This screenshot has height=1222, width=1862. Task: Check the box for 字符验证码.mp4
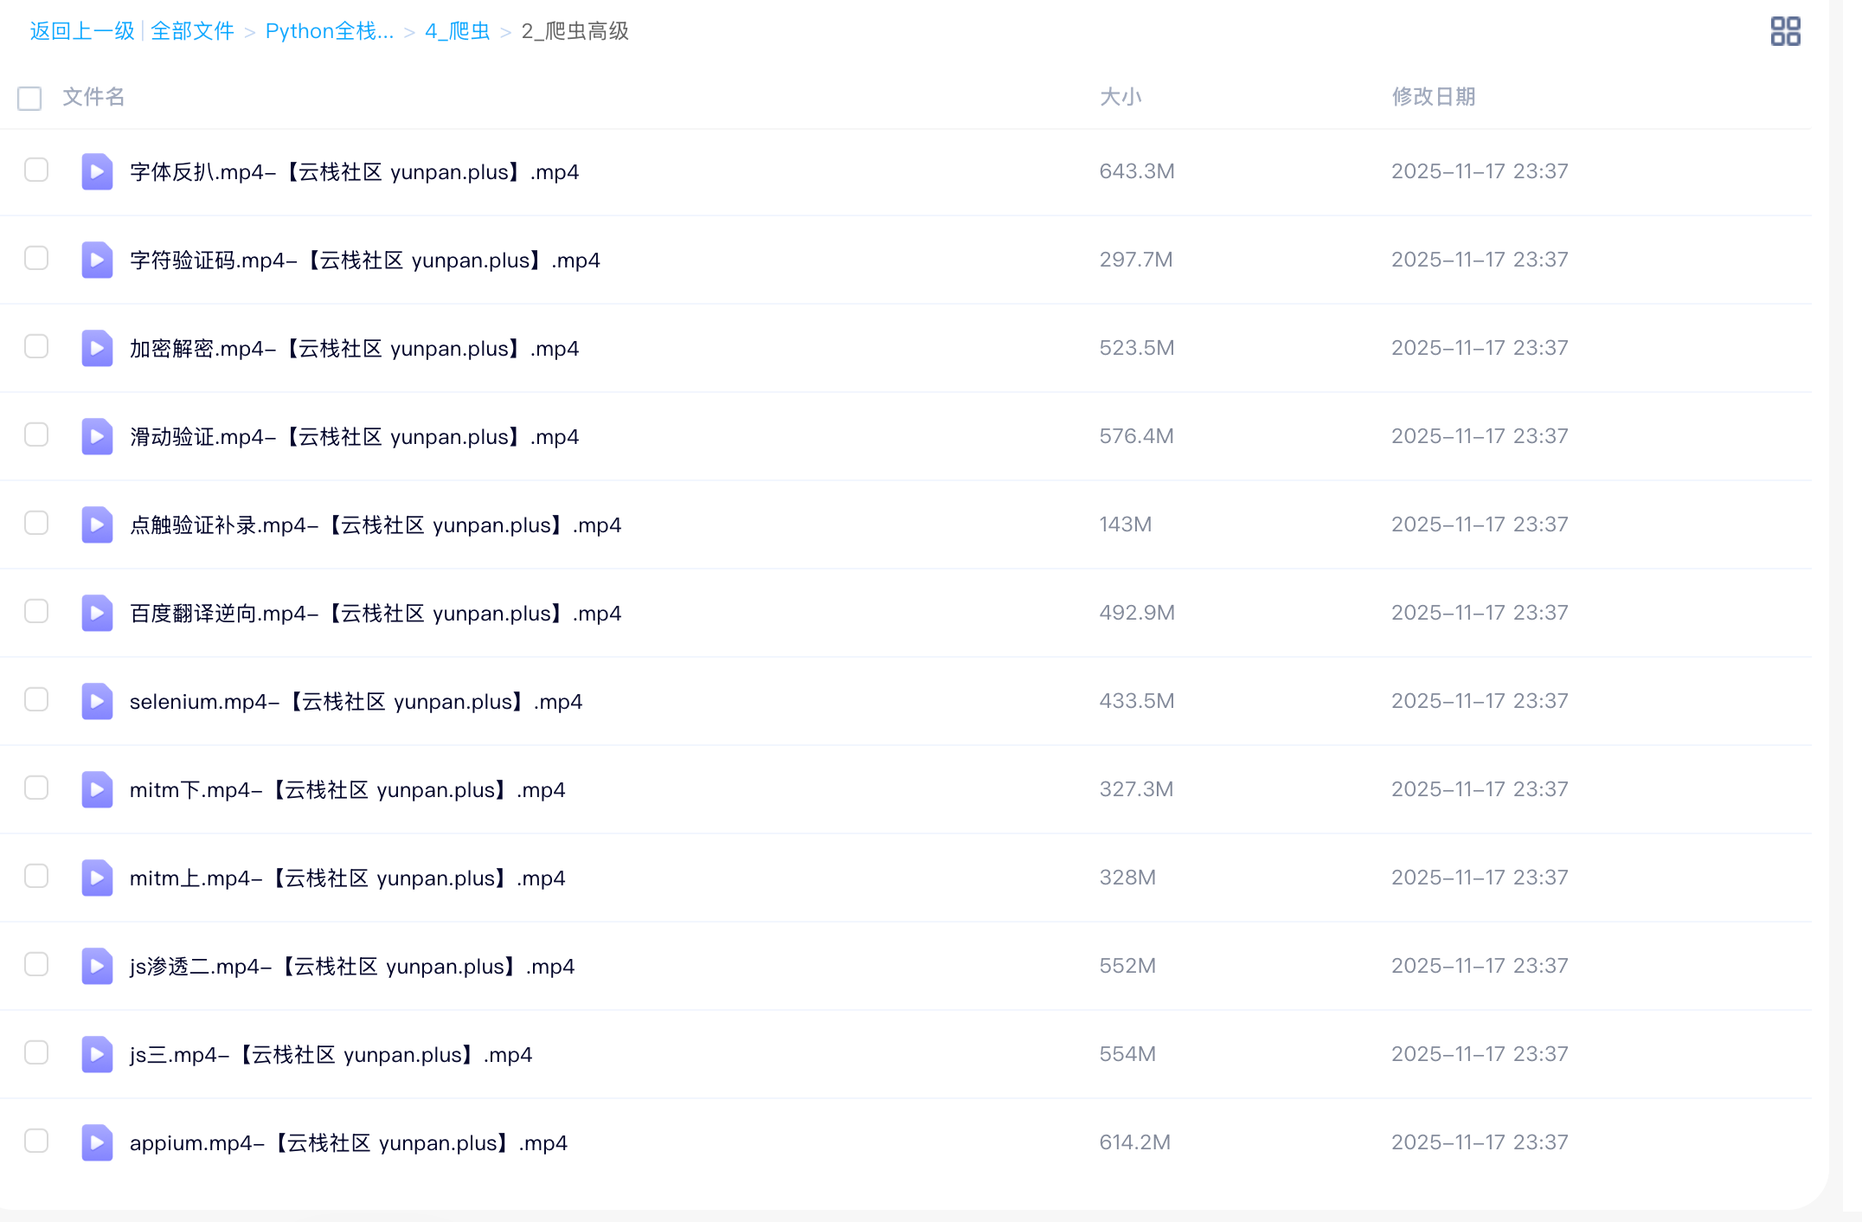click(36, 258)
